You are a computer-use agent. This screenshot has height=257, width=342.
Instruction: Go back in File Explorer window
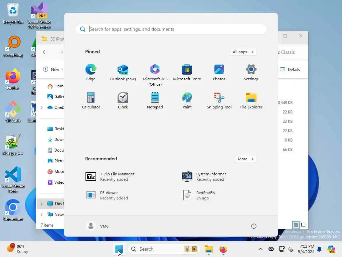tap(45, 52)
